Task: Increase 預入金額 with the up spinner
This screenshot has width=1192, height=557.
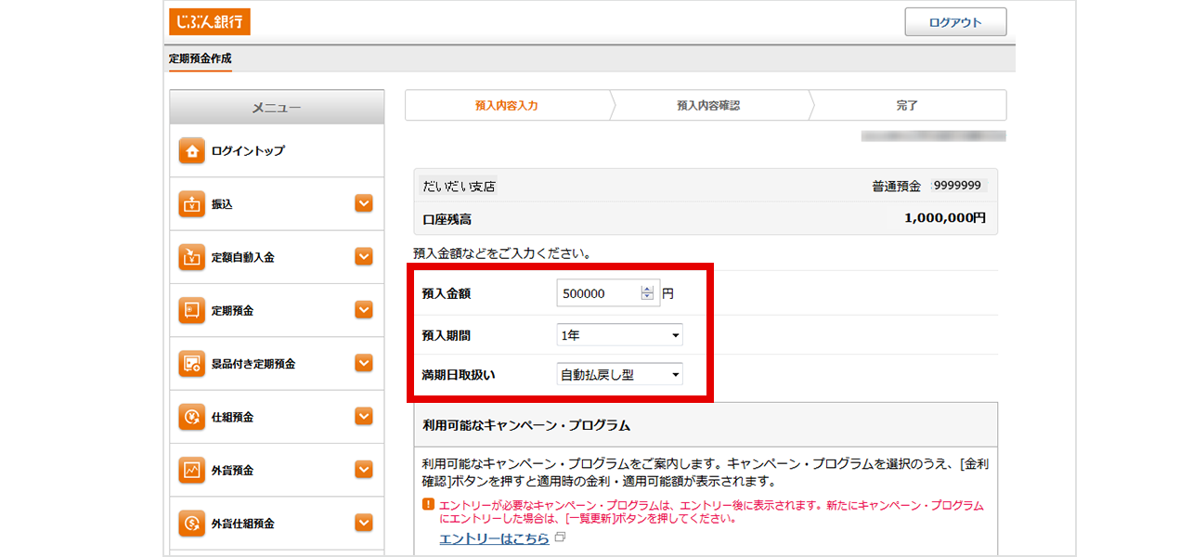Action: [647, 289]
